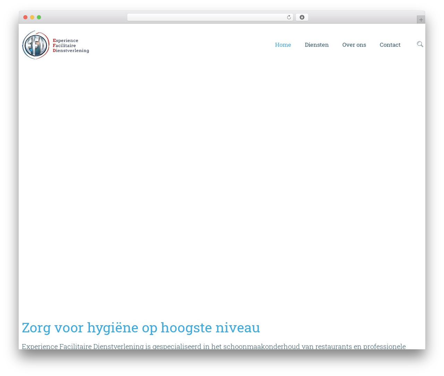Image resolution: width=444 pixels, height=376 pixels.
Task: Maximize the window with green button
Action: point(39,17)
